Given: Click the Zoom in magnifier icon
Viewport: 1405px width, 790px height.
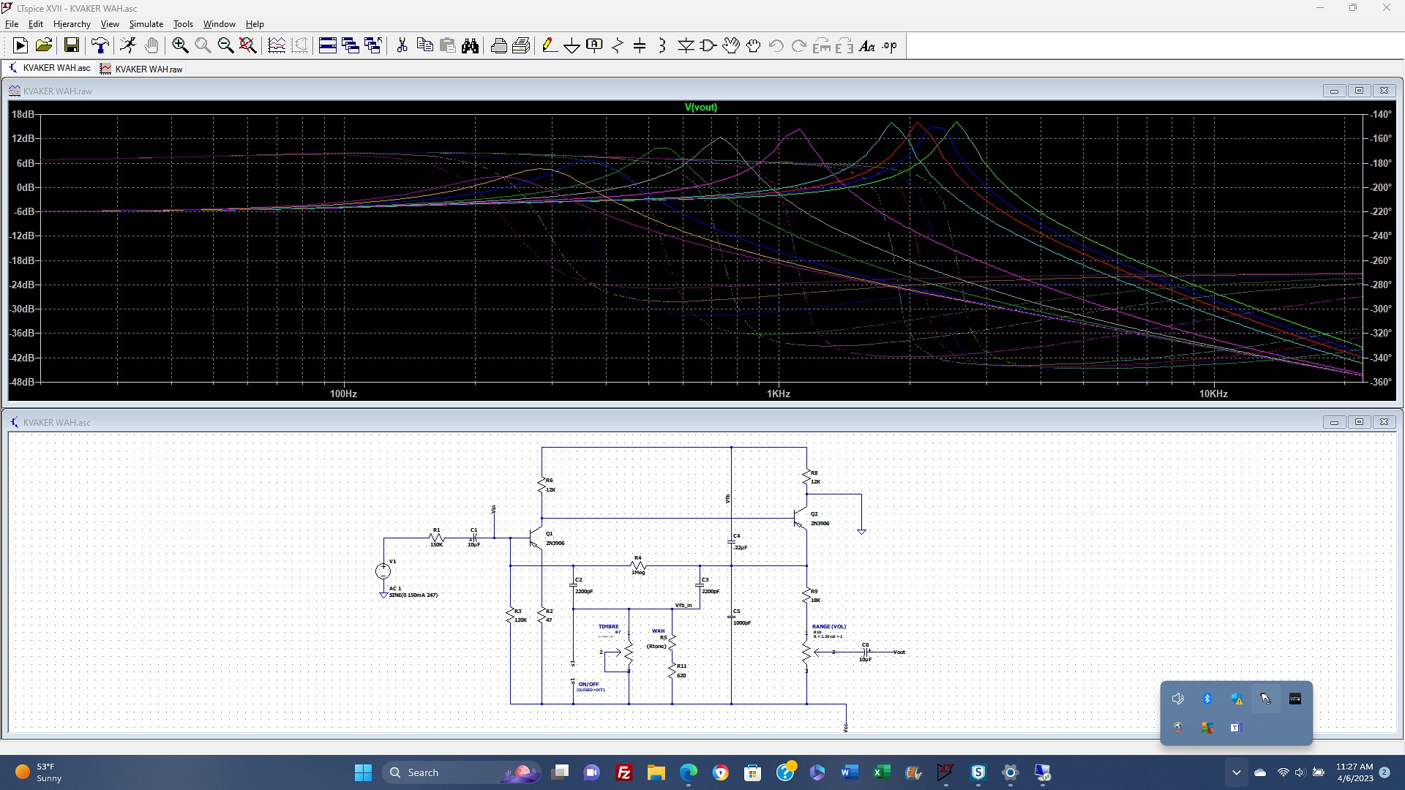Looking at the screenshot, I should pyautogui.click(x=180, y=46).
